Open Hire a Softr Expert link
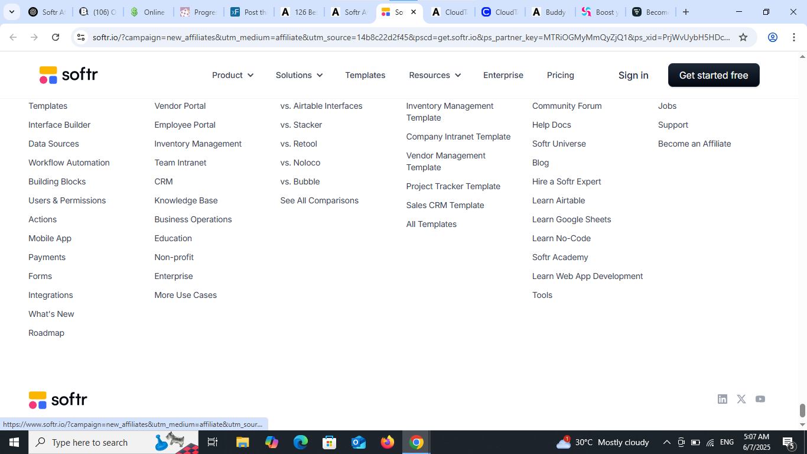Screen dimensions: 807x454 pos(567,181)
